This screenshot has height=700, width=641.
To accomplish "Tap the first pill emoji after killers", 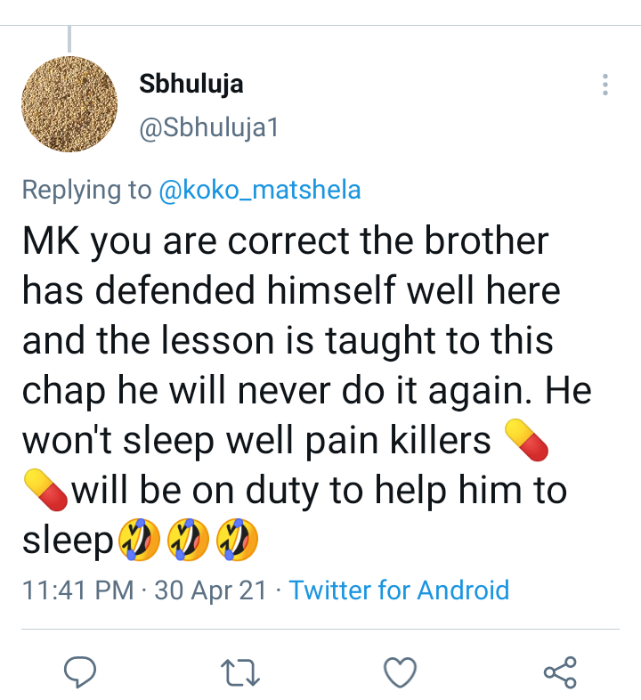I will pos(526,440).
